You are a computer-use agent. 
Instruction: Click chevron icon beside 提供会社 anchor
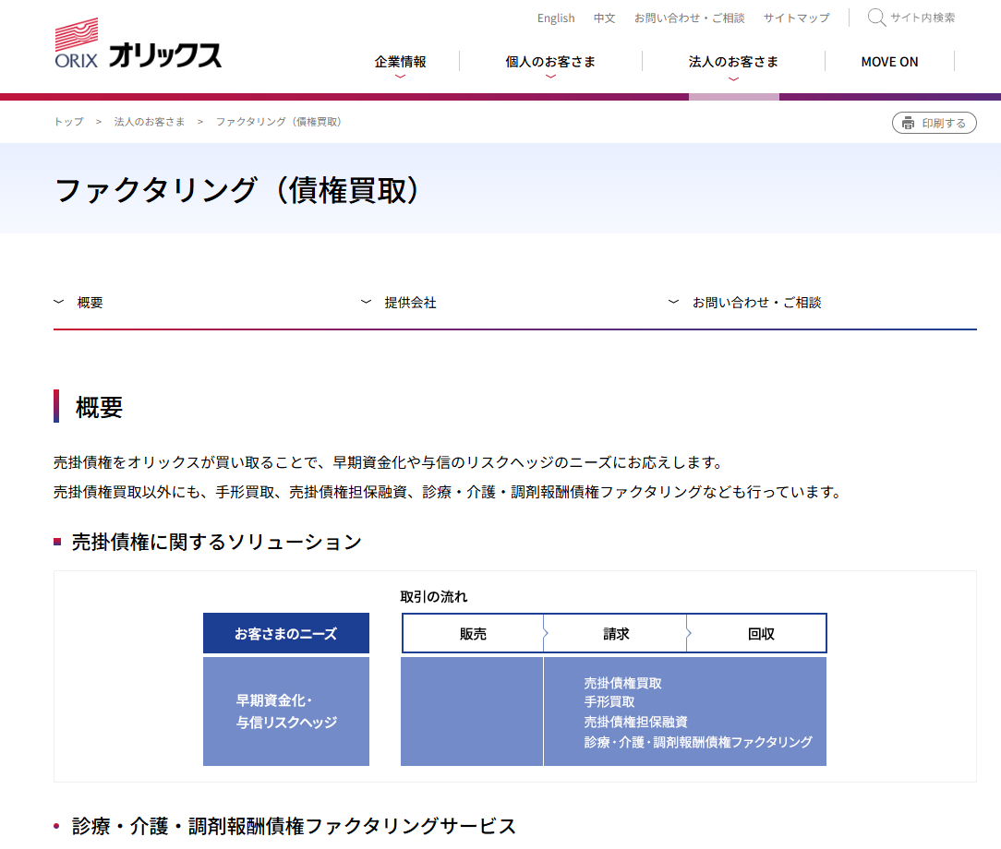367,302
